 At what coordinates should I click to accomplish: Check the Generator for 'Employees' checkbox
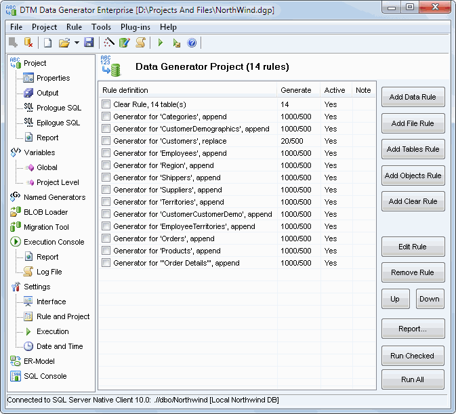coord(106,153)
